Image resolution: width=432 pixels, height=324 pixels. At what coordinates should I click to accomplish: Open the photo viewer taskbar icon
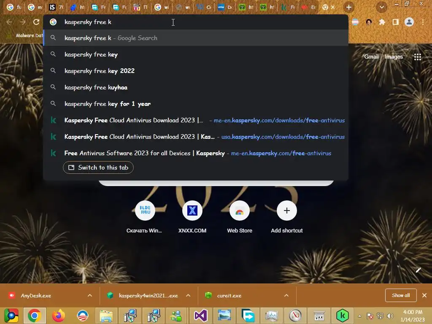224,316
